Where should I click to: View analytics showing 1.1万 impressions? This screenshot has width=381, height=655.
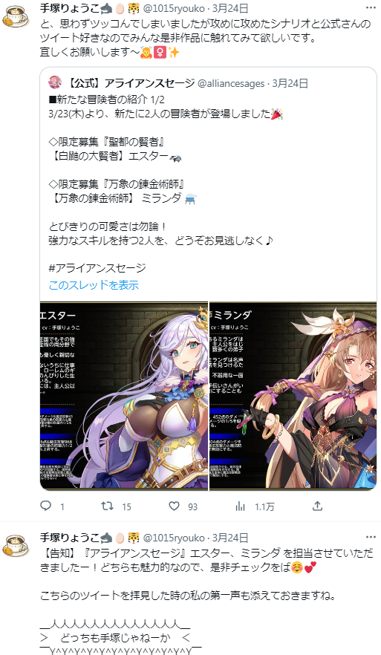coord(240,506)
